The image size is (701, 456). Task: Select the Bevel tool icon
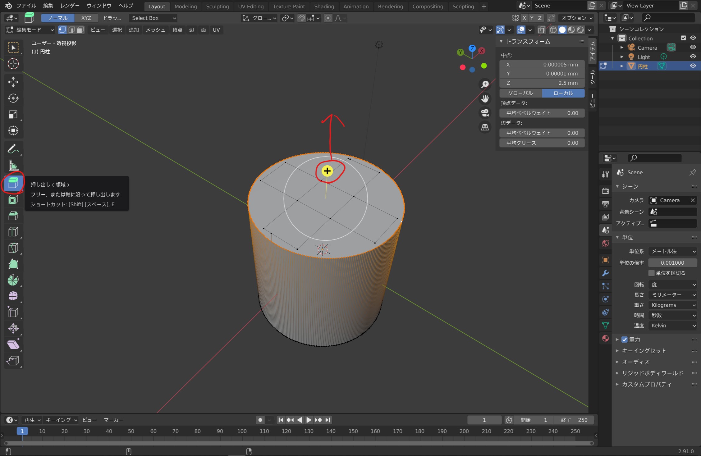pos(13,216)
